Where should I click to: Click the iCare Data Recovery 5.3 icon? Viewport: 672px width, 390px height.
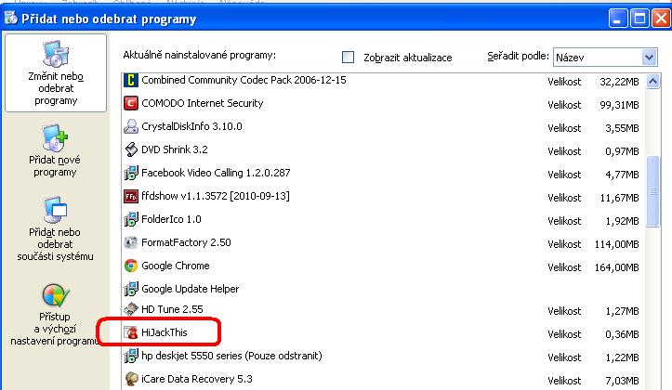pyautogui.click(x=131, y=379)
